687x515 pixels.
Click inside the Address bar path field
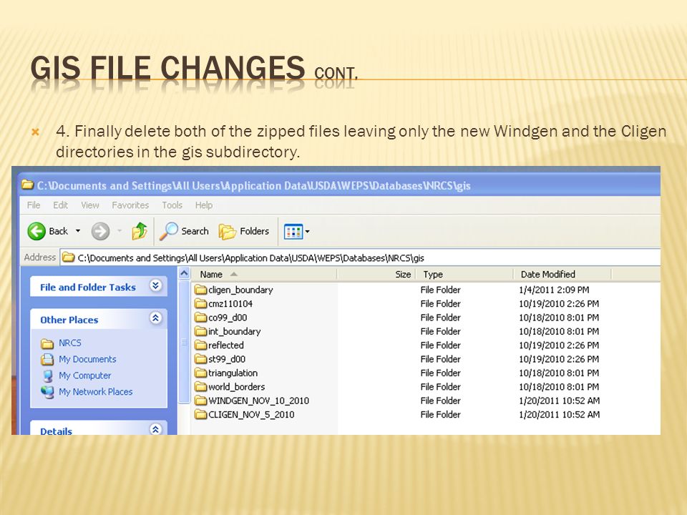coord(359,257)
